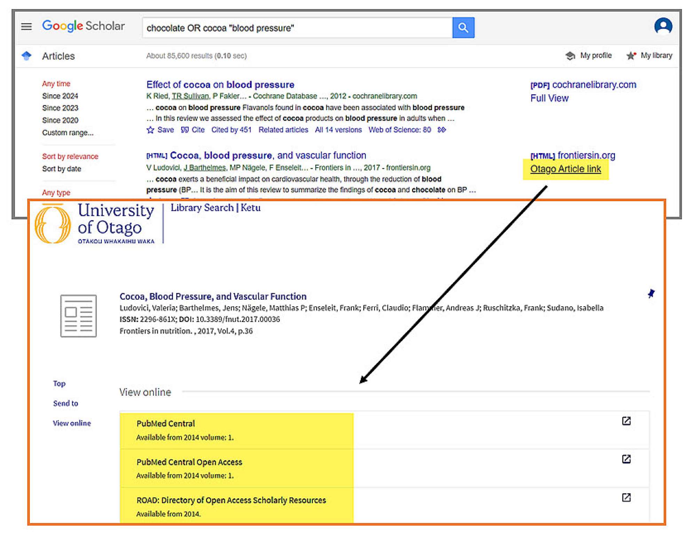Open Cited by 451 link
This screenshot has height=538, width=696.
[x=231, y=130]
